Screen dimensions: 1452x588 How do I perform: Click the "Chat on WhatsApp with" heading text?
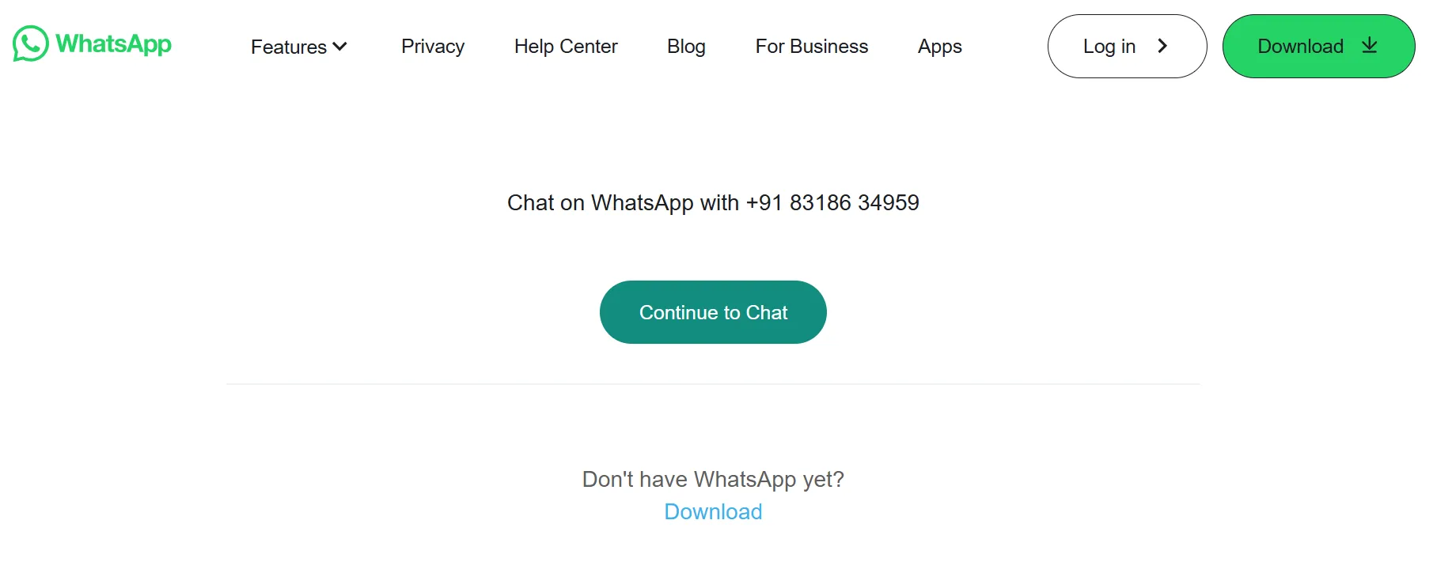tap(623, 203)
